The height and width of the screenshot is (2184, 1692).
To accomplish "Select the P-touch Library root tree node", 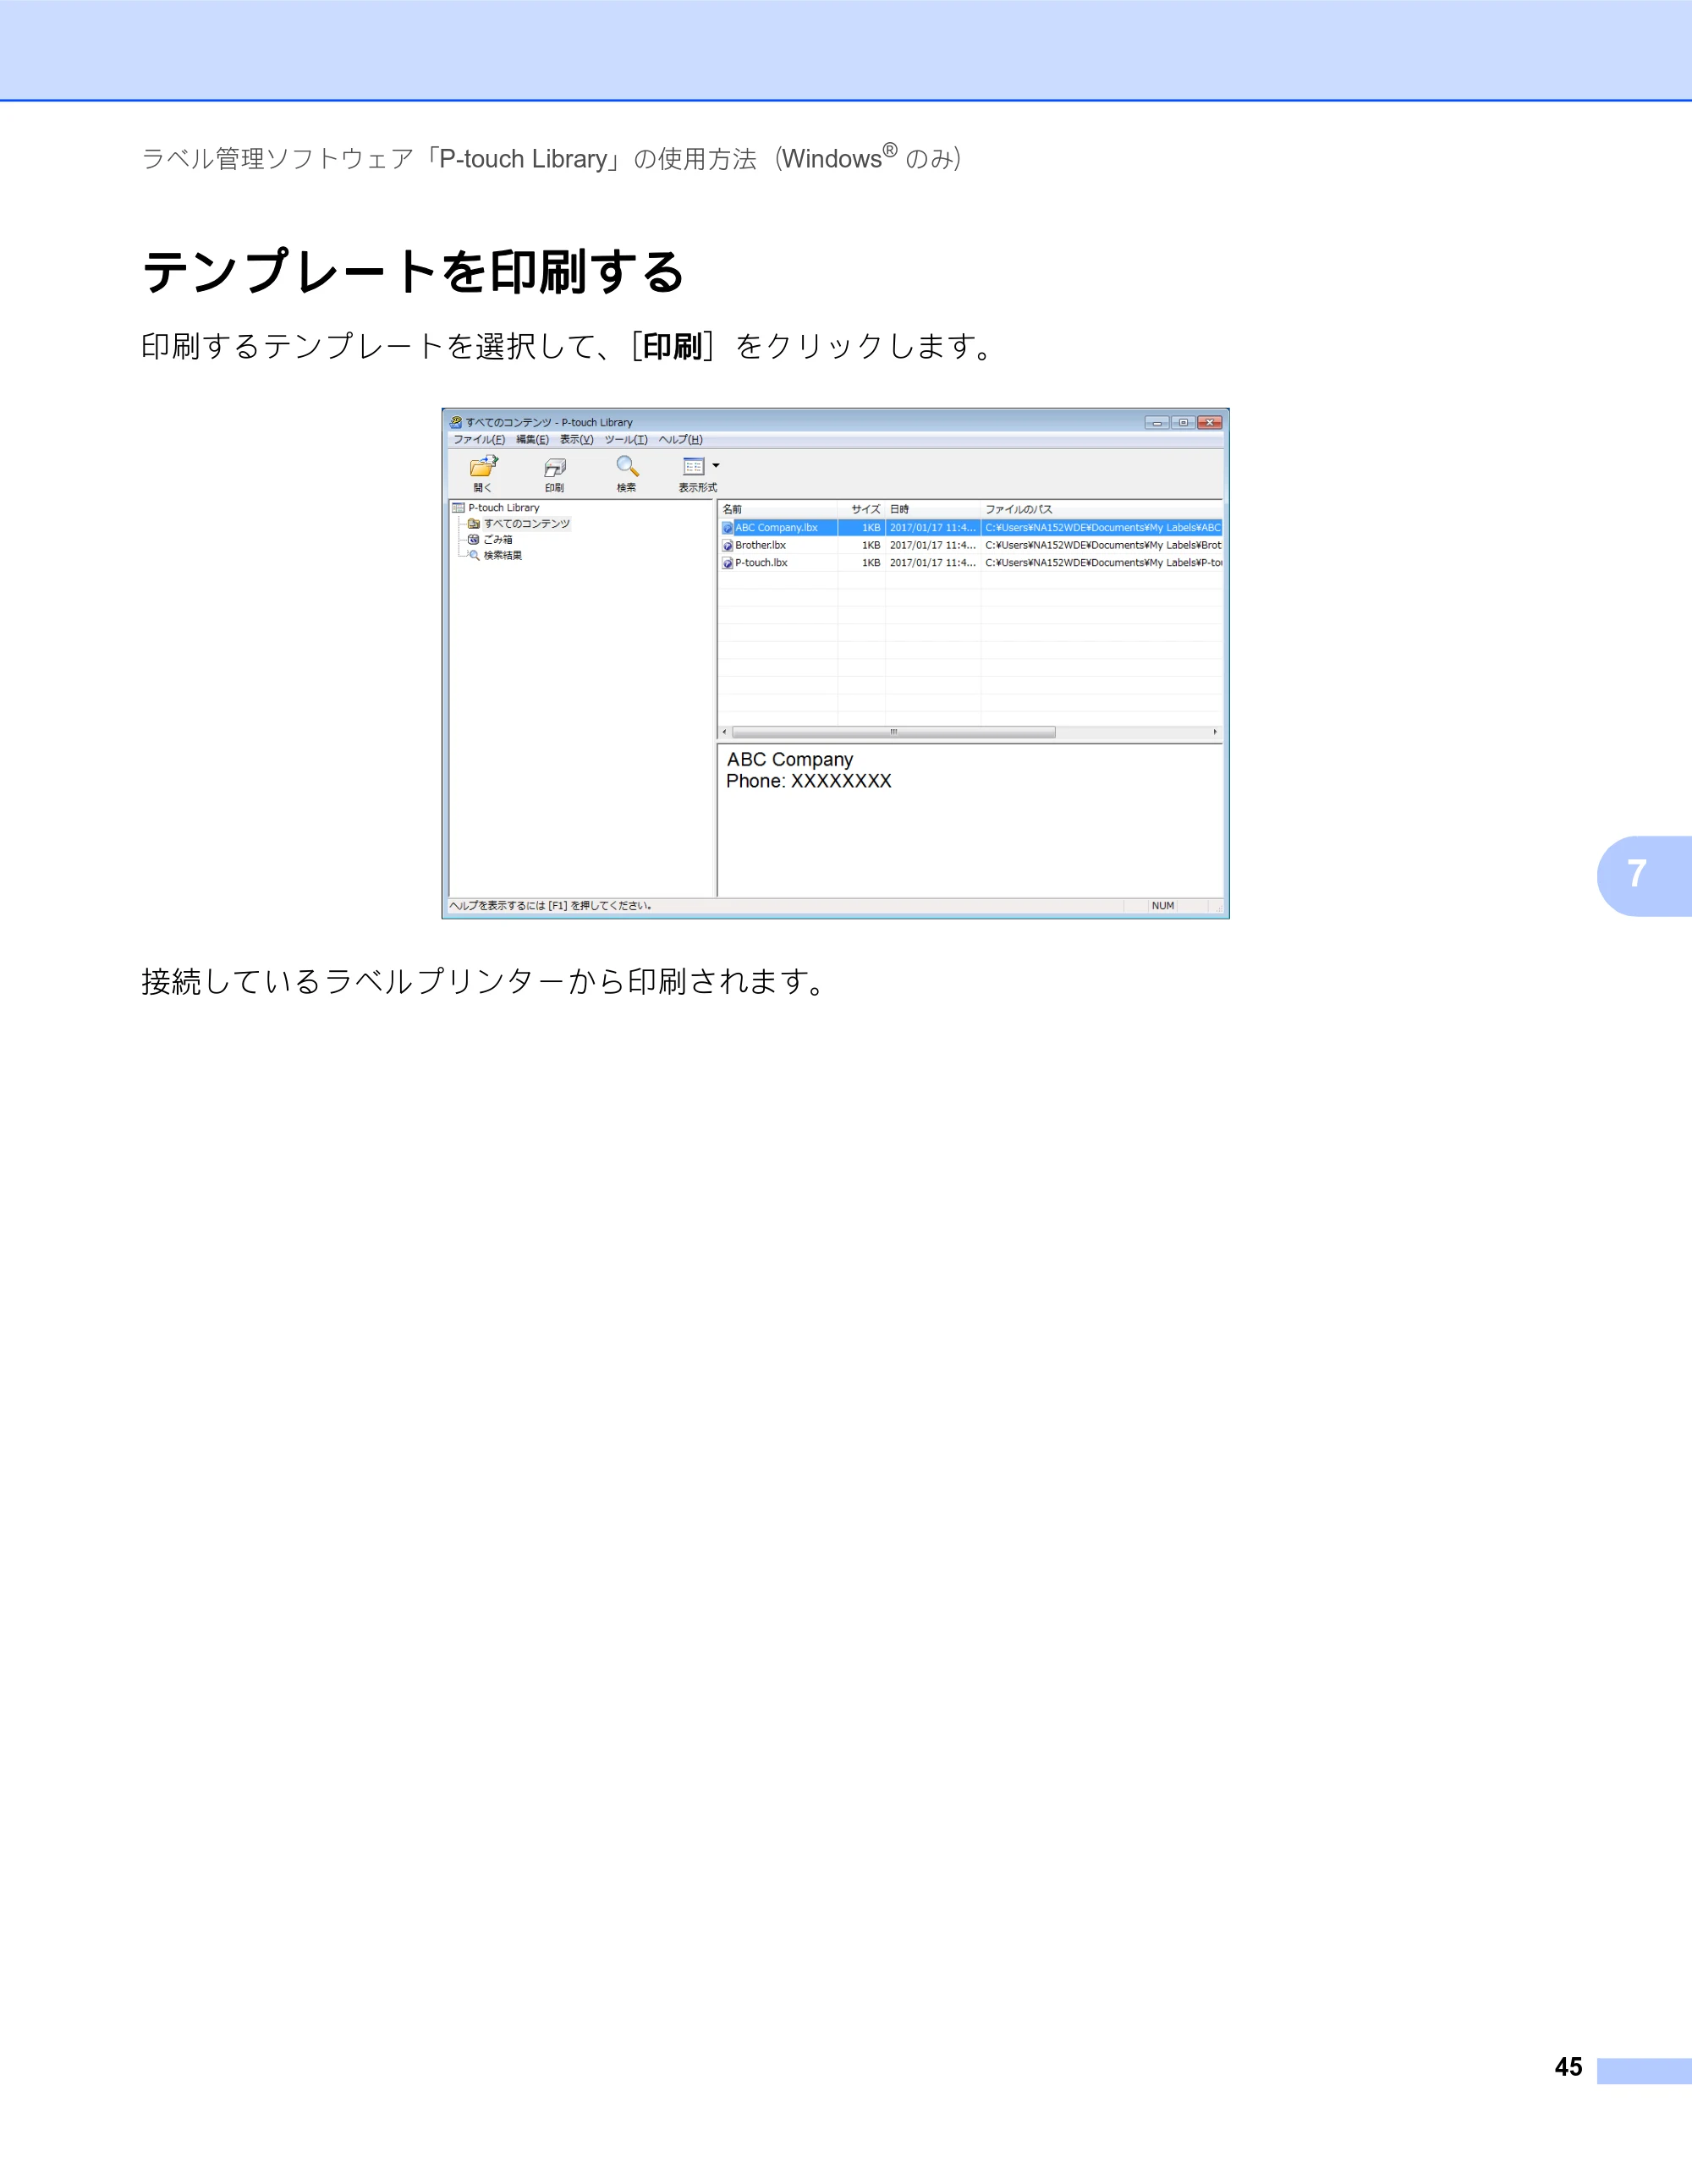I will [504, 508].
